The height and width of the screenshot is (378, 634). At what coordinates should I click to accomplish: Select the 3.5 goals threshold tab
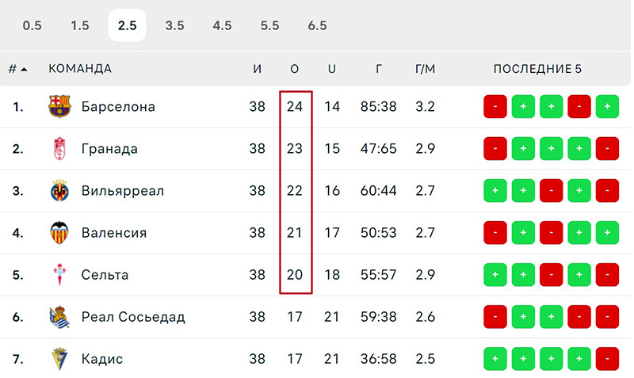click(174, 25)
